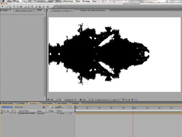Viewport: 182px width, 137px height.
Task: Open Composition ink blots 2 dropdown arrow
Action: [72, 11]
